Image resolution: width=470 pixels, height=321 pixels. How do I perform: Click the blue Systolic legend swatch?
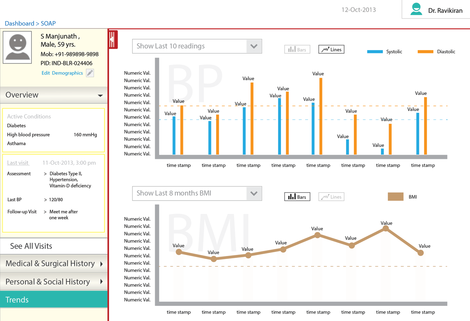pyautogui.click(x=375, y=52)
